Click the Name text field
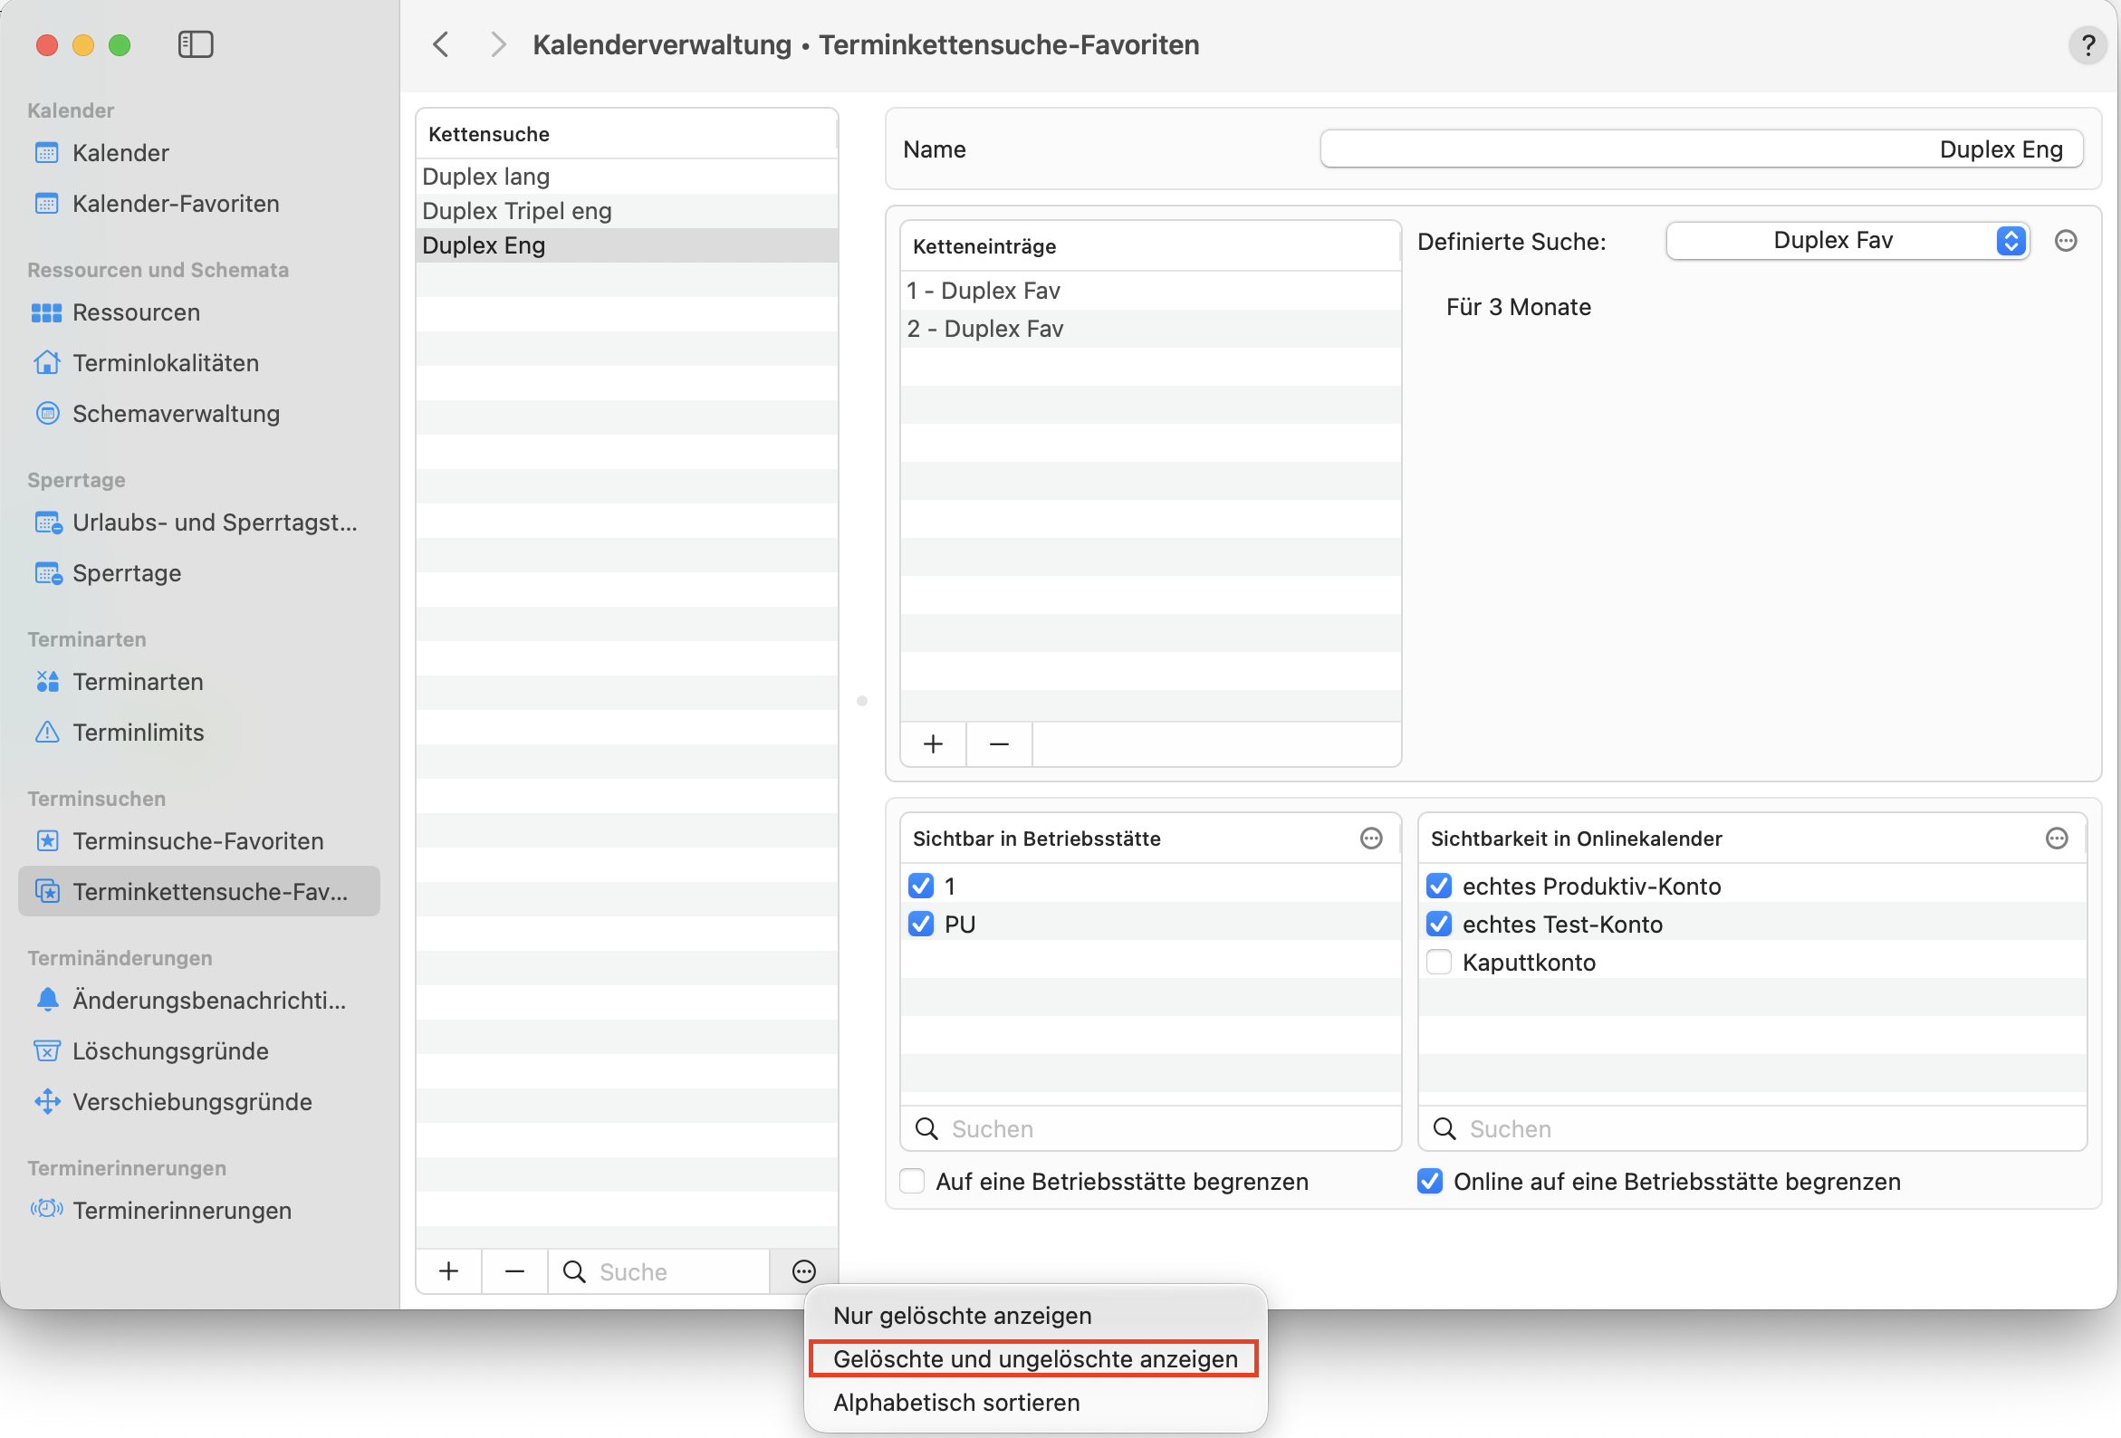2121x1438 pixels. coord(1701,149)
